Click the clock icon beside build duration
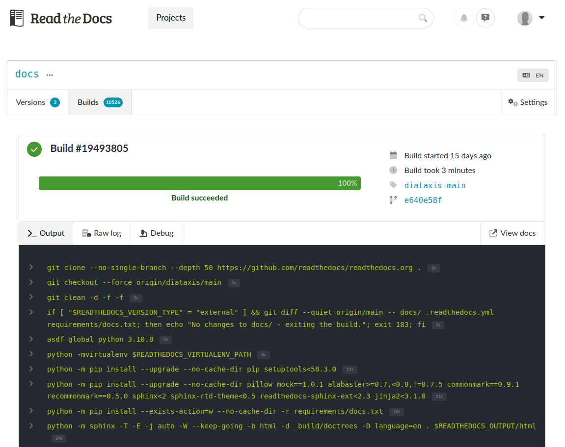 point(393,170)
